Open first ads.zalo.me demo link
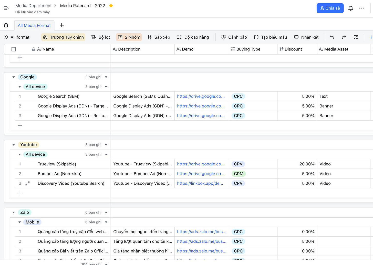This screenshot has height=265, width=373. (202, 232)
